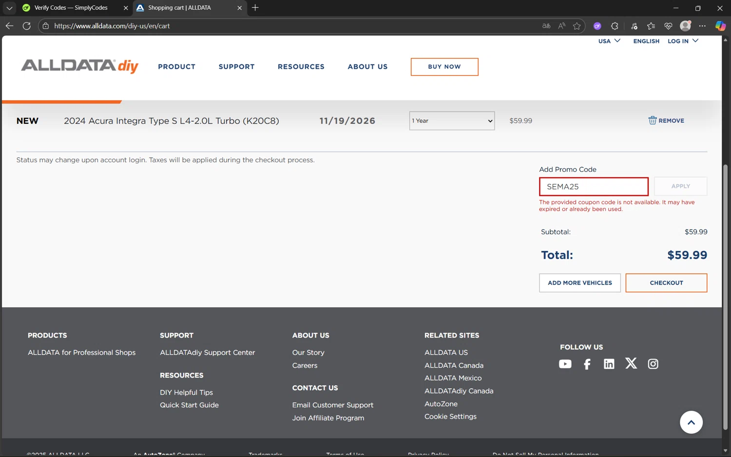Click the Facebook icon in footer
Viewport: 731px width, 457px height.
pos(587,364)
